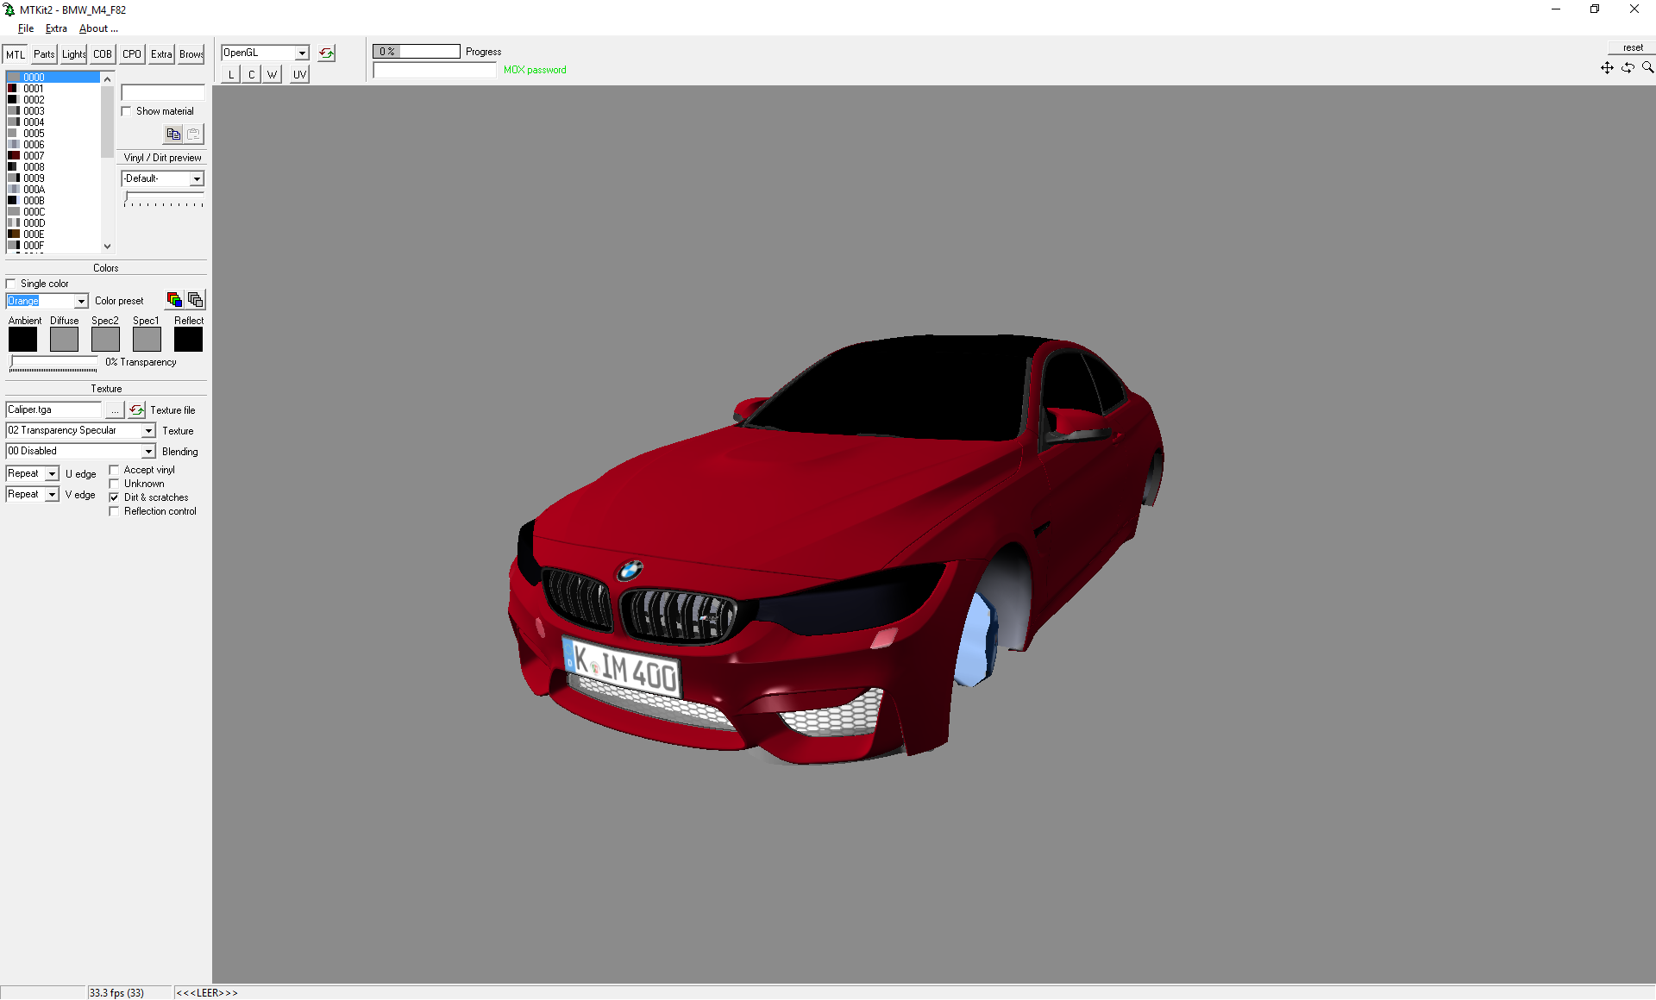Viewport: 1656px width, 1000px height.
Task: Open the Extra menu in menu bar
Action: coord(56,28)
